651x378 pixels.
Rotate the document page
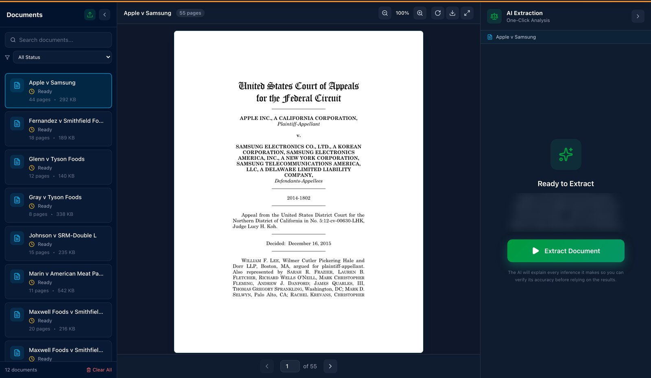438,13
